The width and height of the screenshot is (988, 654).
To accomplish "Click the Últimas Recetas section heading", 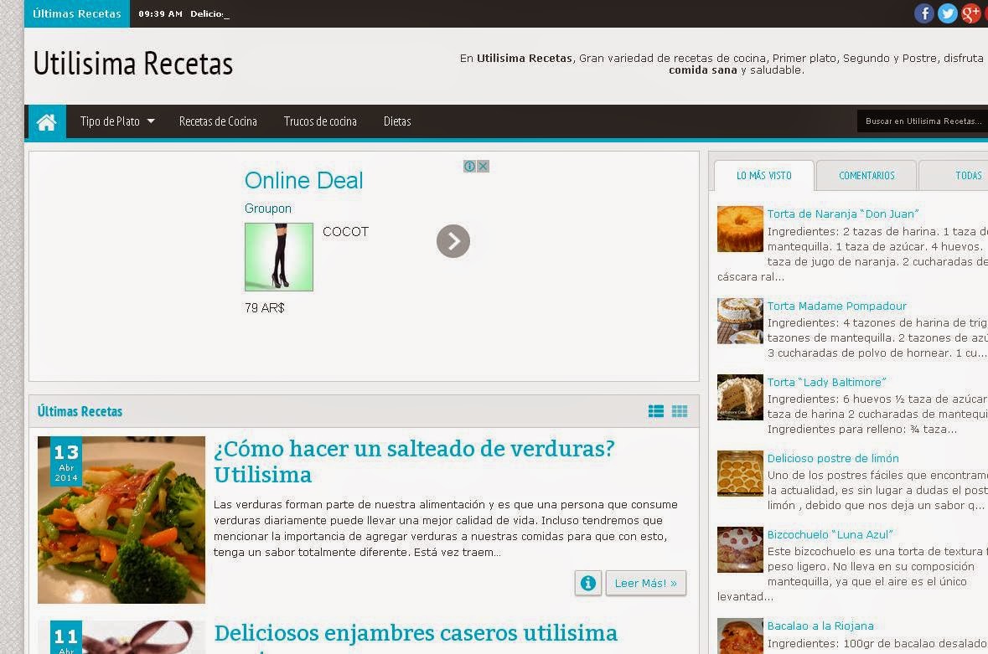I will tap(80, 411).
